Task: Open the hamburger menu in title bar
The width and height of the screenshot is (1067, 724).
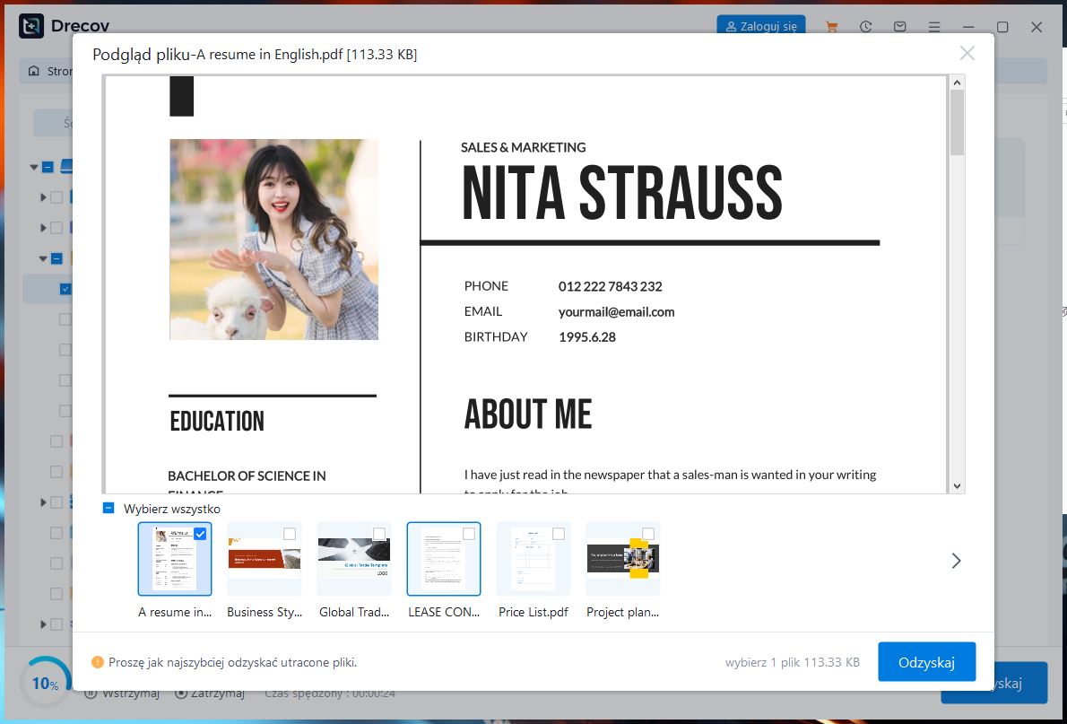Action: 933,27
